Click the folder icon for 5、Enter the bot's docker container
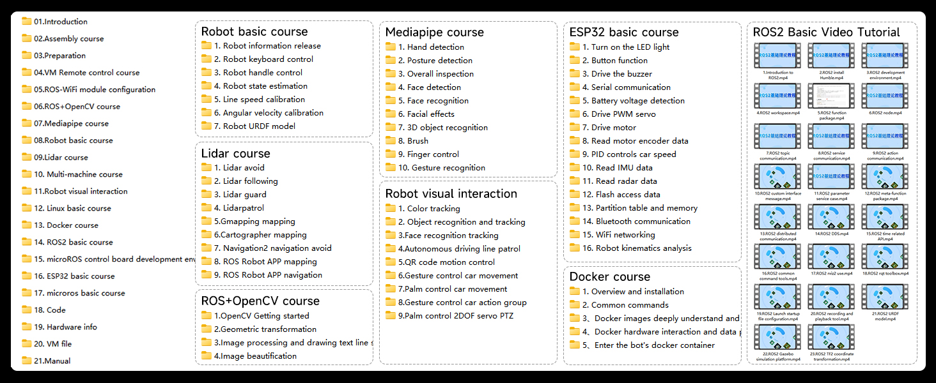936x383 pixels. tap(575, 345)
